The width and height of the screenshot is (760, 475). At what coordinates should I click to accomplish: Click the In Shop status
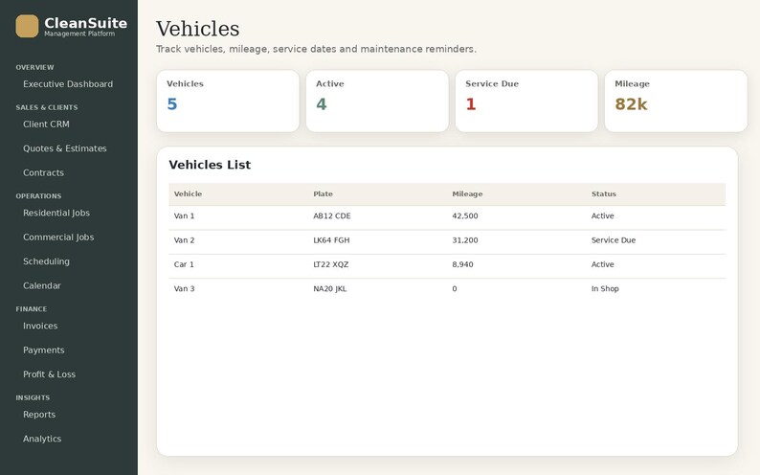click(605, 289)
